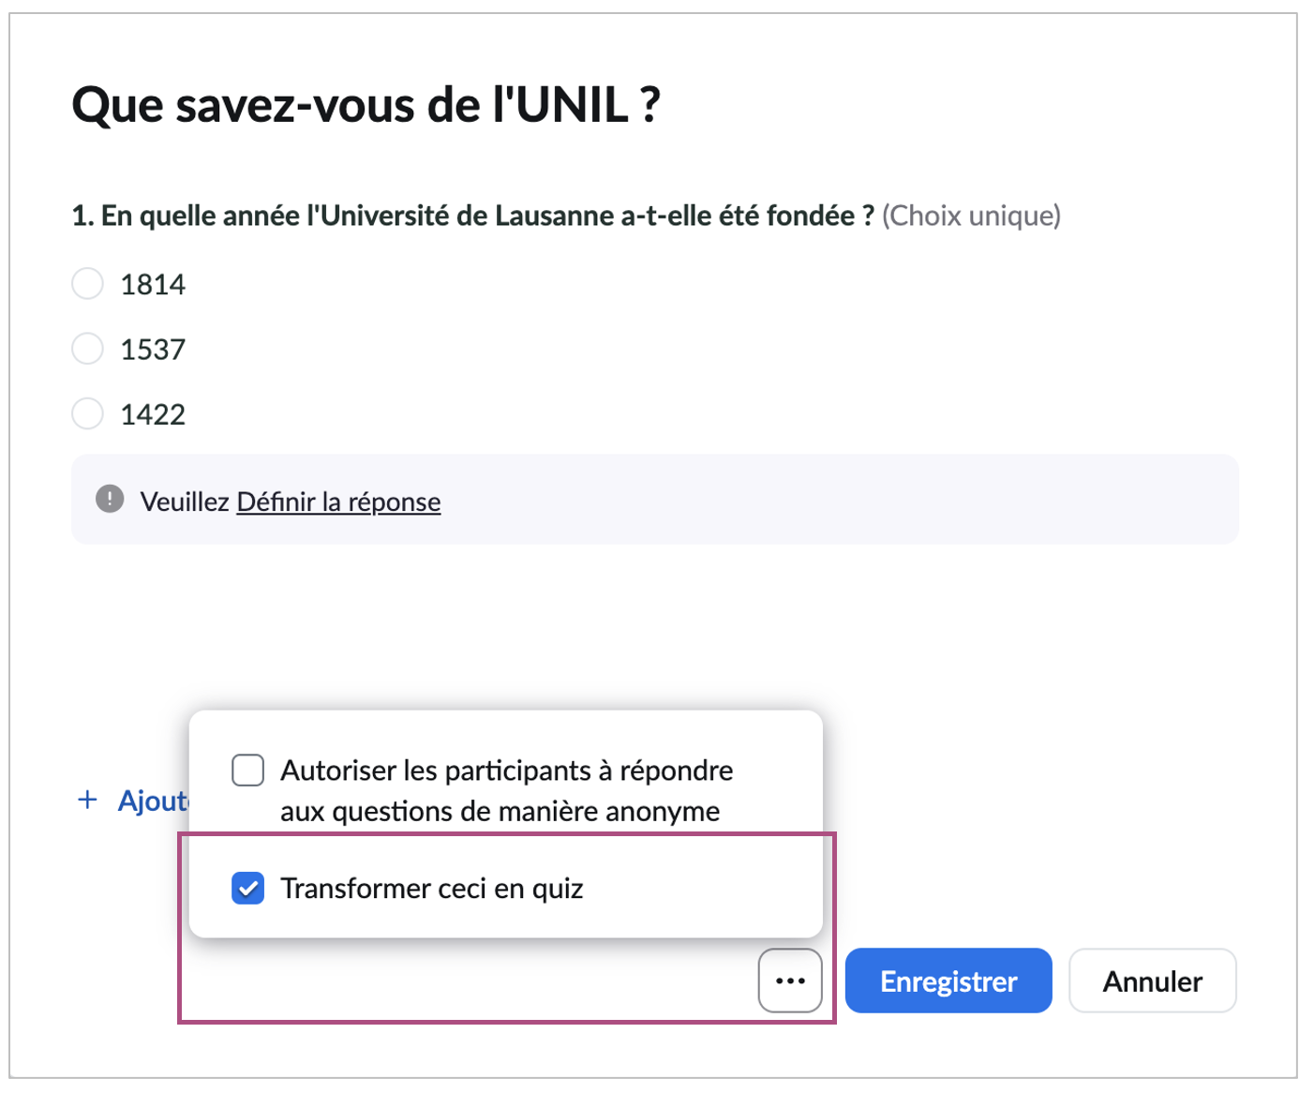Click the partially hidden Ajout link text
The image size is (1314, 1093).
(x=153, y=801)
